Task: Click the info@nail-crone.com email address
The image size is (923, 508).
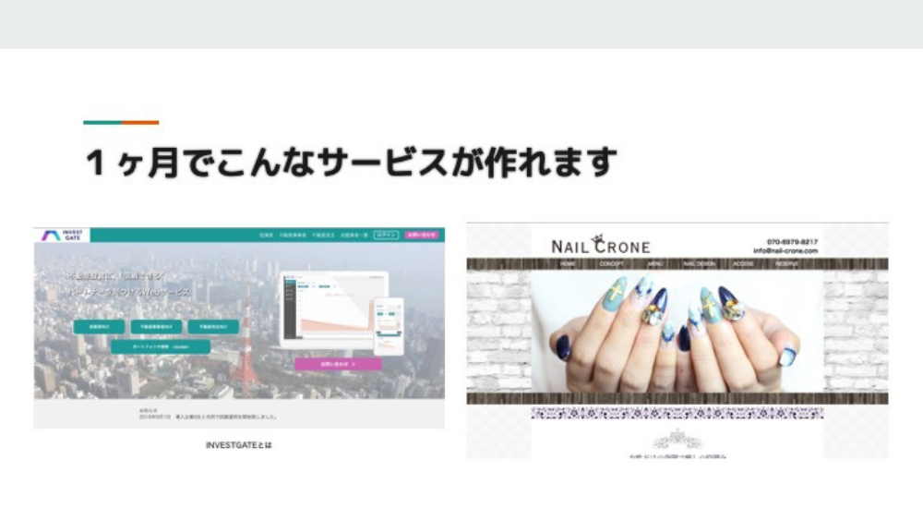Action: pos(785,250)
